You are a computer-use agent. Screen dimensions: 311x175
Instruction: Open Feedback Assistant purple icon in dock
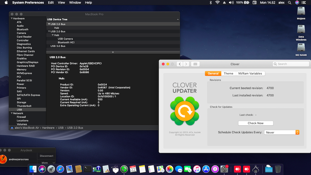(x=215, y=169)
